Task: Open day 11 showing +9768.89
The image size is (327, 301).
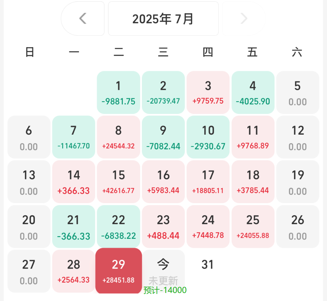Action: tap(253, 137)
